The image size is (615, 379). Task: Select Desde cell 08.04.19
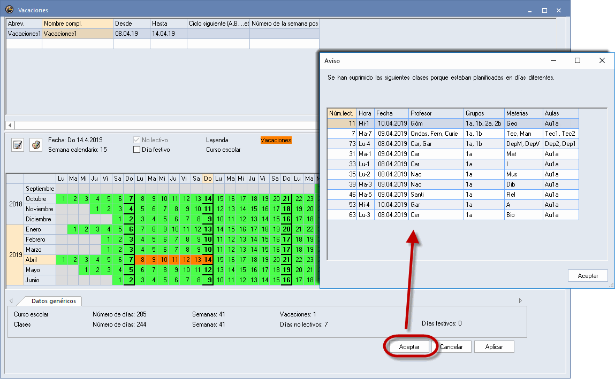(x=132, y=34)
